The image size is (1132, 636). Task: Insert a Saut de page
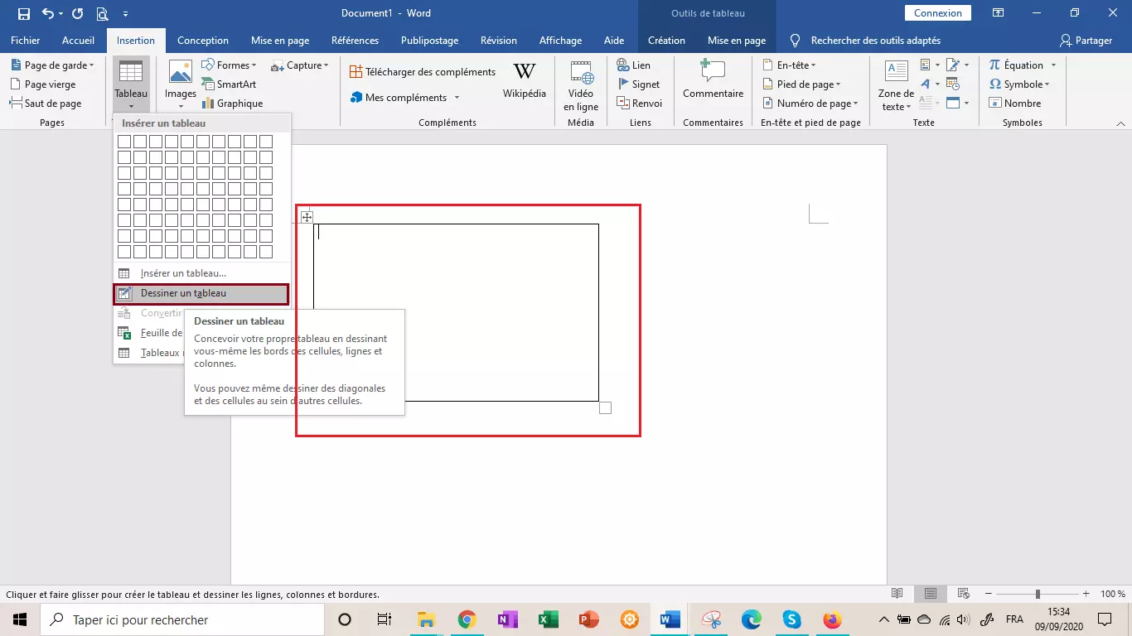click(x=46, y=104)
